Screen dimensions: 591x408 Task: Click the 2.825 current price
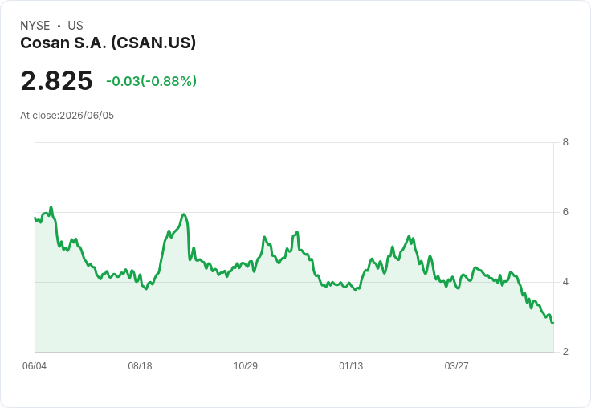(56, 80)
